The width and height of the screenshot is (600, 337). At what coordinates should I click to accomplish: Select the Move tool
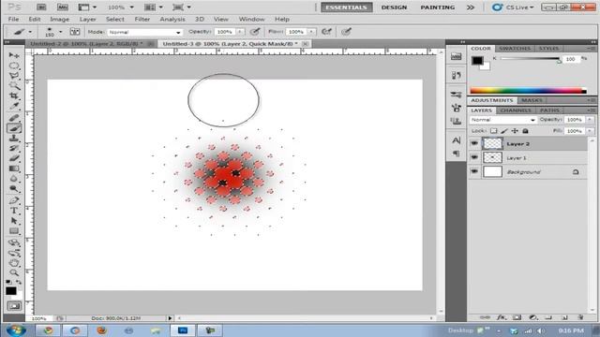click(x=14, y=56)
